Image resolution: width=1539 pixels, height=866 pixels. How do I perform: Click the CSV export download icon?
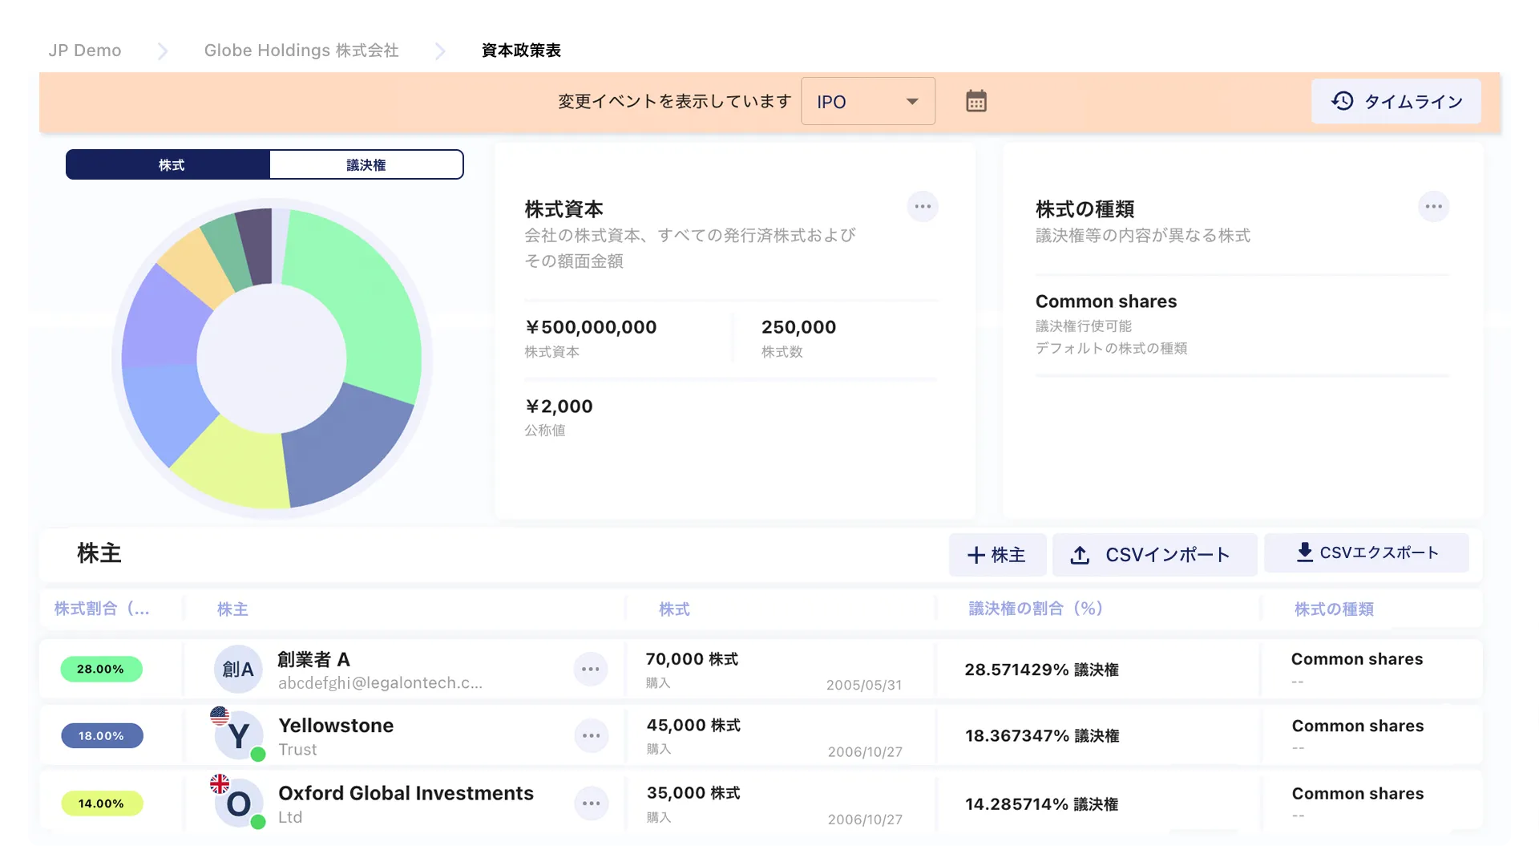coord(1303,552)
